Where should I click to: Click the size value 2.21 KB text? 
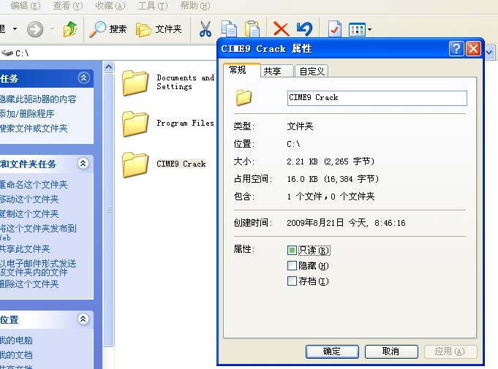click(x=331, y=161)
